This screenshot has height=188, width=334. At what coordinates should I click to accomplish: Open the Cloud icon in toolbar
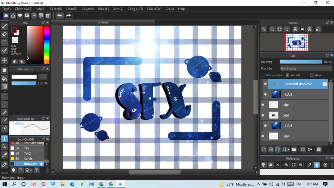pos(6,16)
